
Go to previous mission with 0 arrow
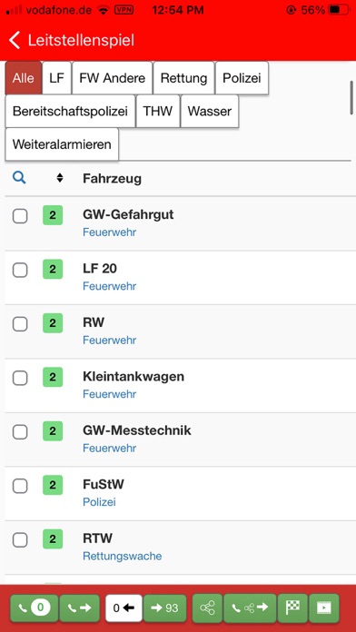pyautogui.click(x=124, y=607)
